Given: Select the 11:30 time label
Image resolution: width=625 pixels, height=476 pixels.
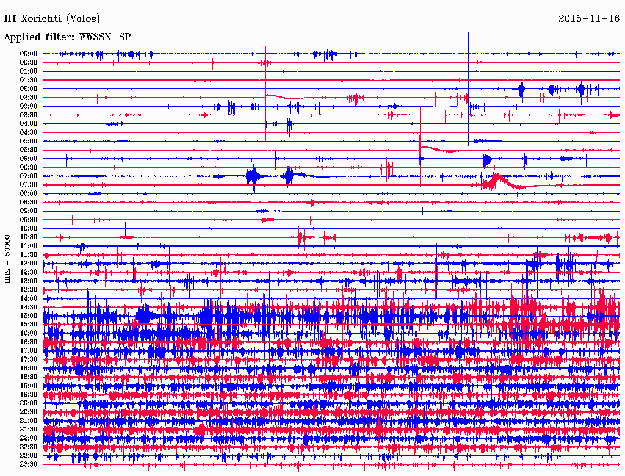Looking at the screenshot, I should [29, 254].
